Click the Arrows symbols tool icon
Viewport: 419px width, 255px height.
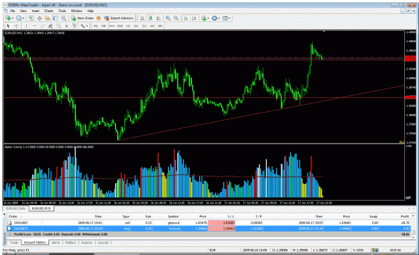coord(82,26)
